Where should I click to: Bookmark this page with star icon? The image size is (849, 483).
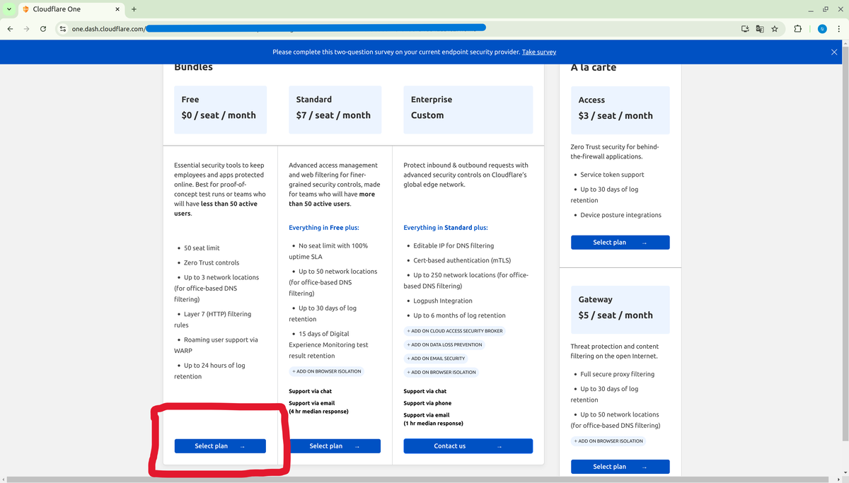tap(775, 29)
